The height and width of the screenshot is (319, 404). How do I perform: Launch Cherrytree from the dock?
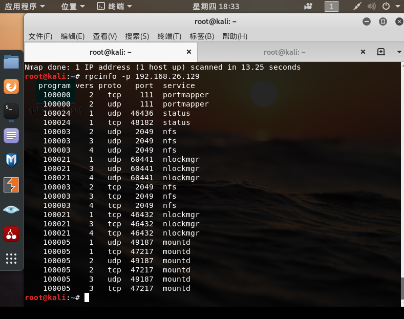point(11,234)
